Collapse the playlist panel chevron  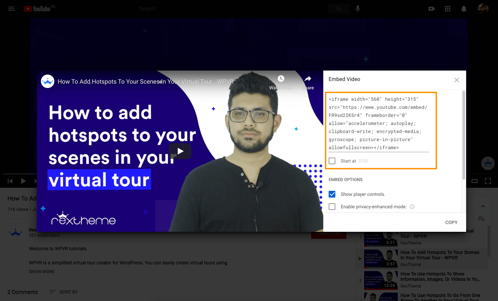(483, 206)
